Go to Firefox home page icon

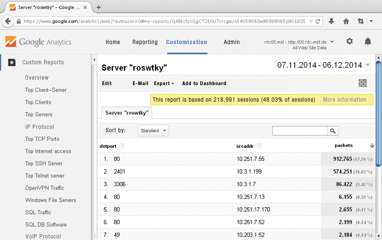(346, 21)
